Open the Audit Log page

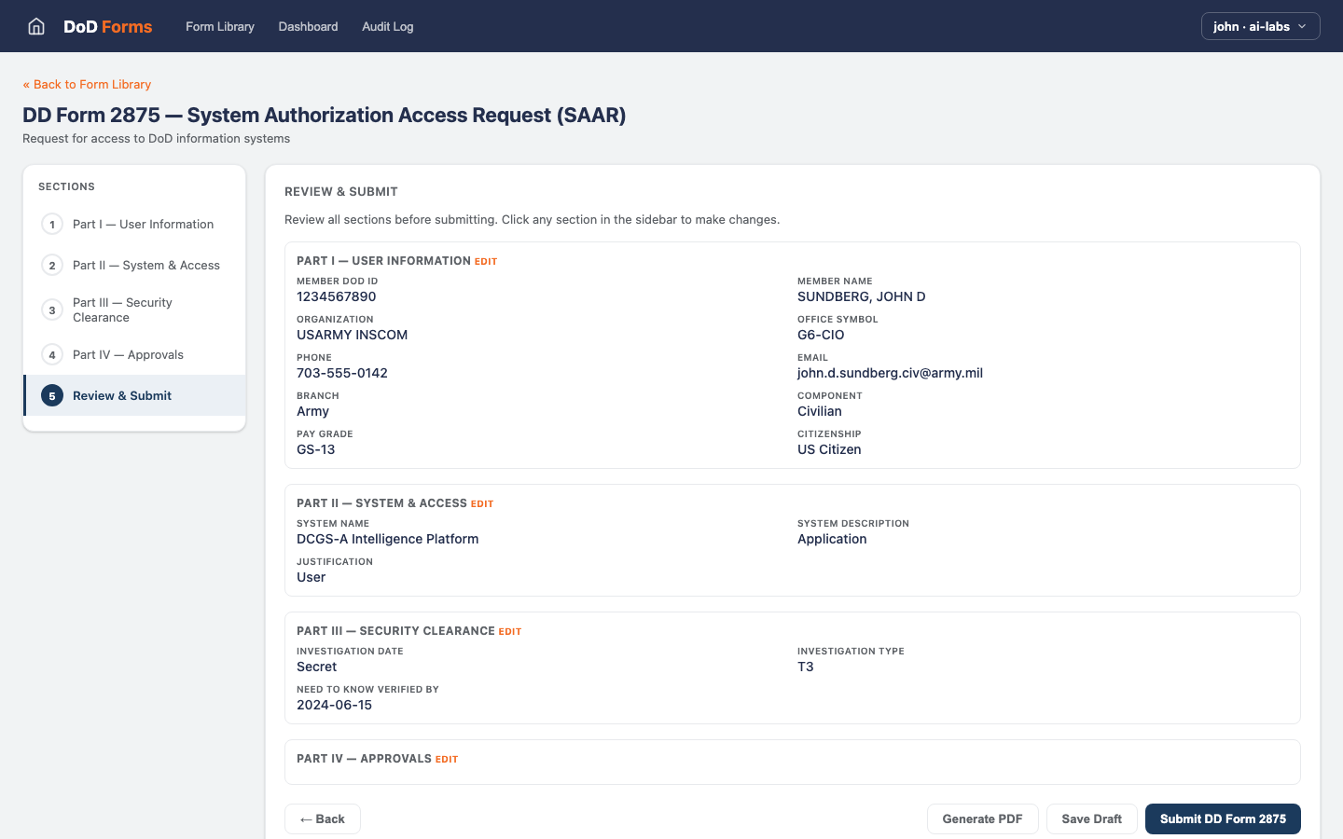387,26
